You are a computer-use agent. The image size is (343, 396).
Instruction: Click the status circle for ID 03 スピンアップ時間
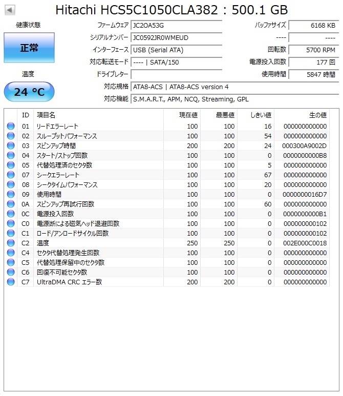(x=11, y=145)
